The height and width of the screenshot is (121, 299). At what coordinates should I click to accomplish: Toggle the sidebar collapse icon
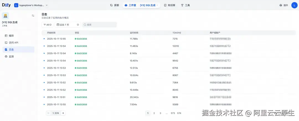tap(33, 16)
